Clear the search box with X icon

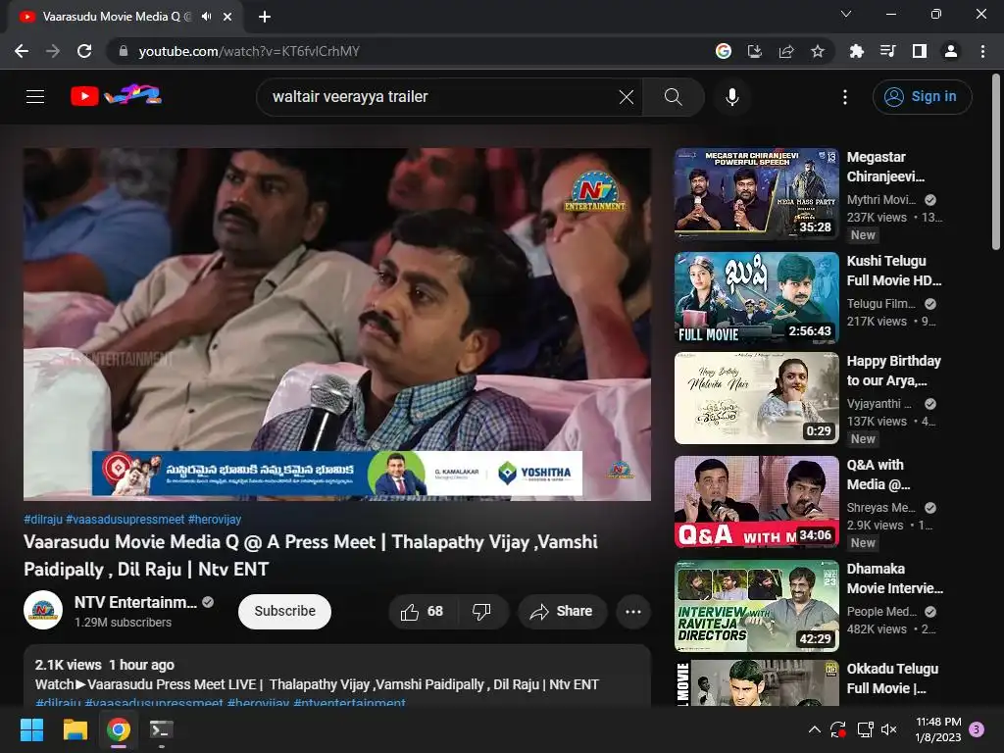[x=627, y=97]
